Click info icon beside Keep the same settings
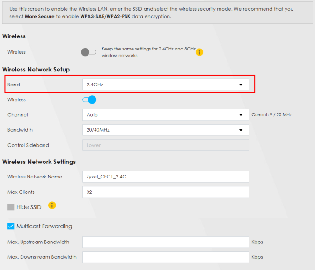The height and width of the screenshot is (270, 315). (199, 52)
